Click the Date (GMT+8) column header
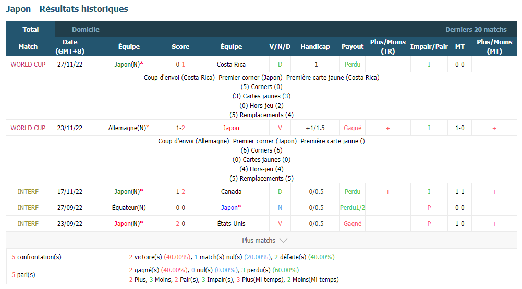Viewport: 522px width, 289px height. tap(69, 46)
